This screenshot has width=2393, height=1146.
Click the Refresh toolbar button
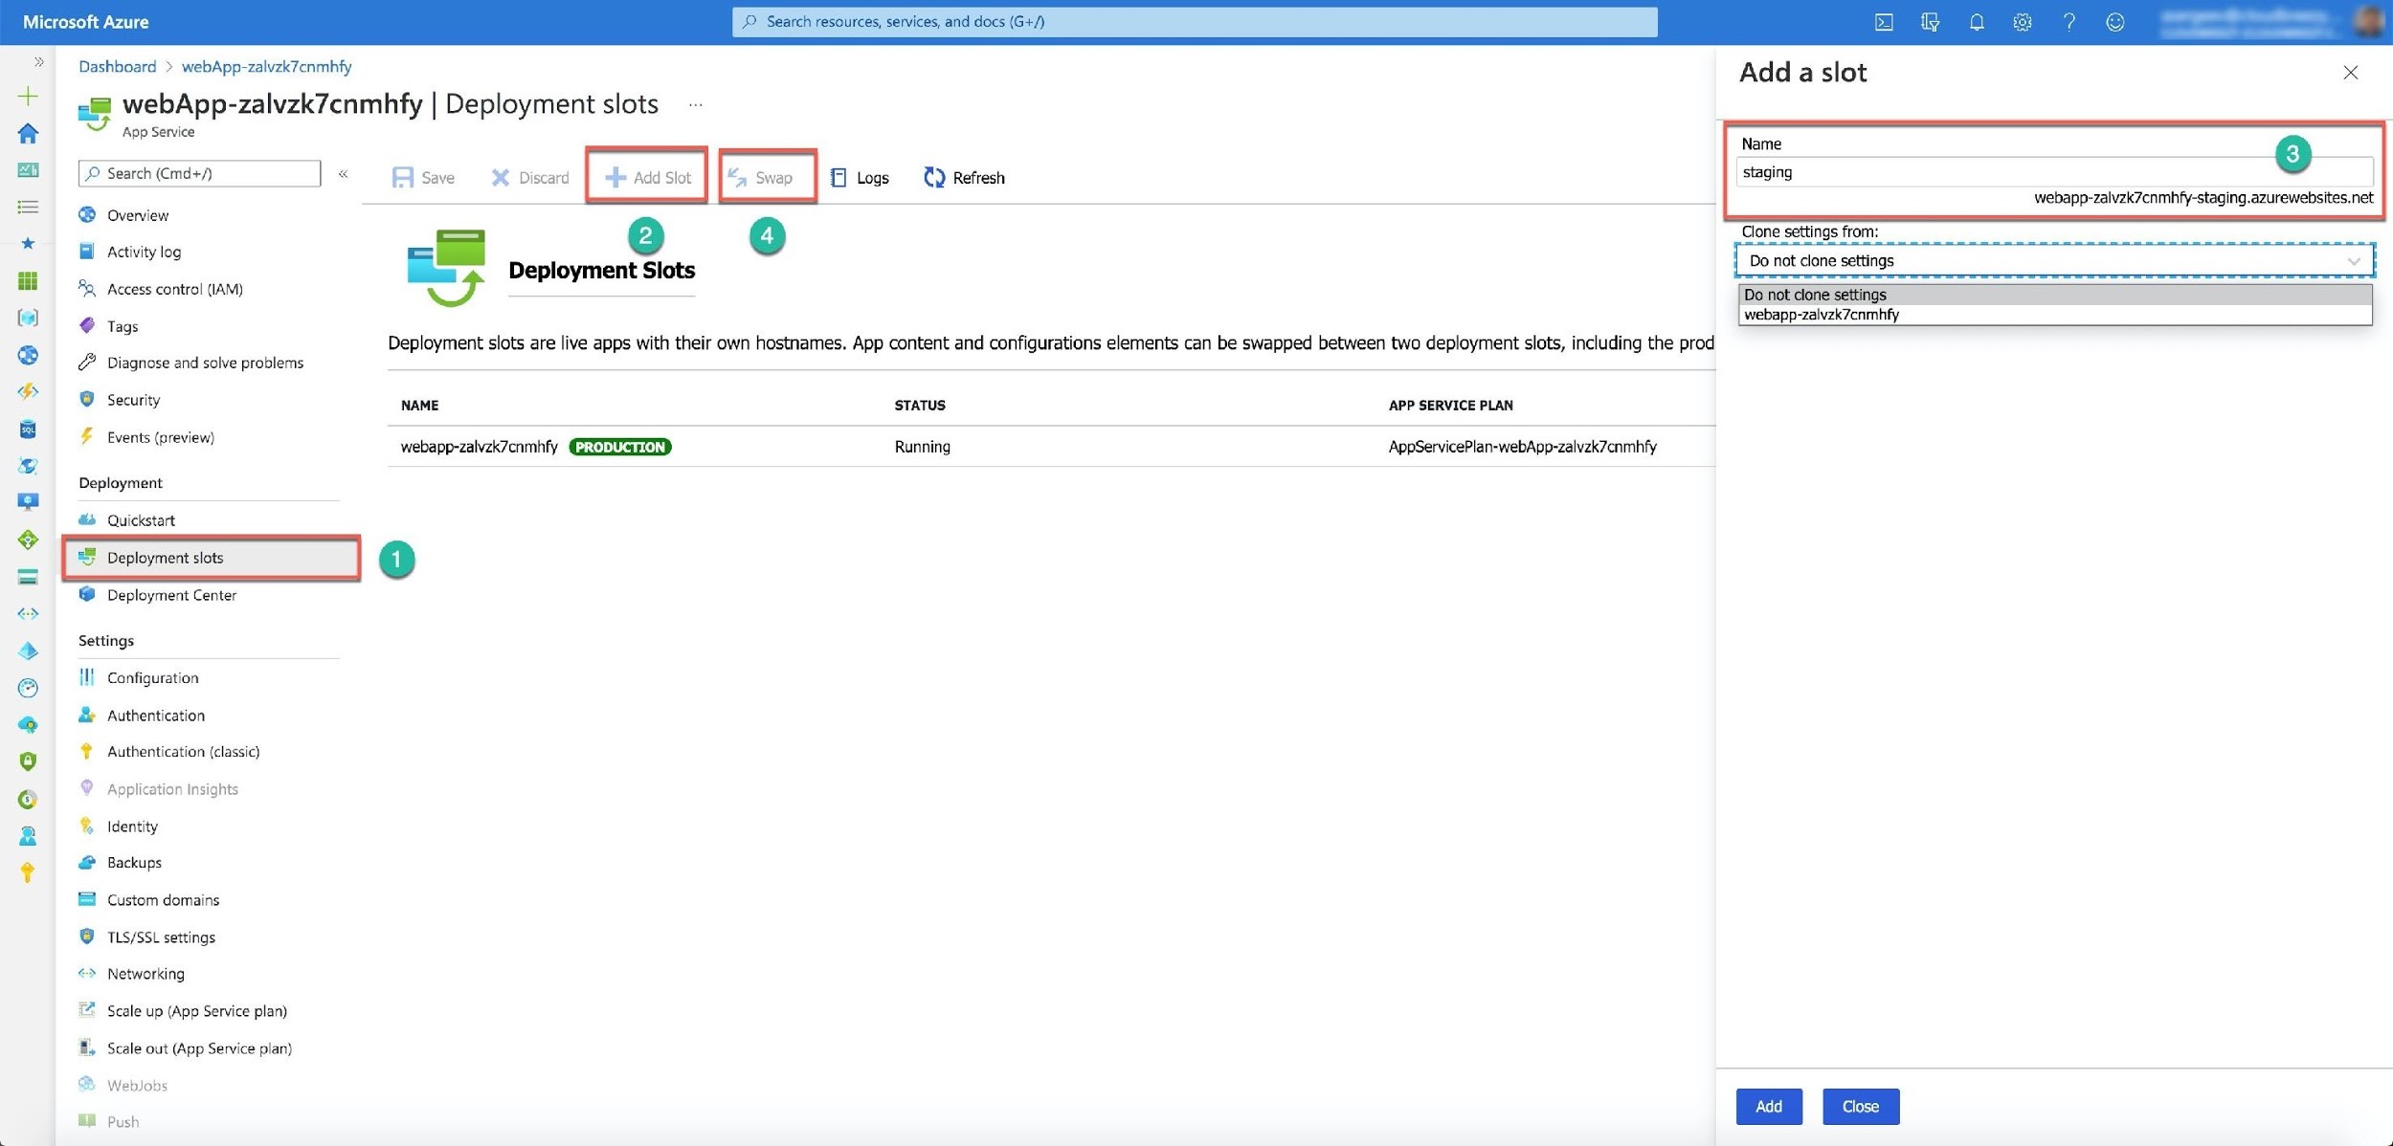point(964,177)
